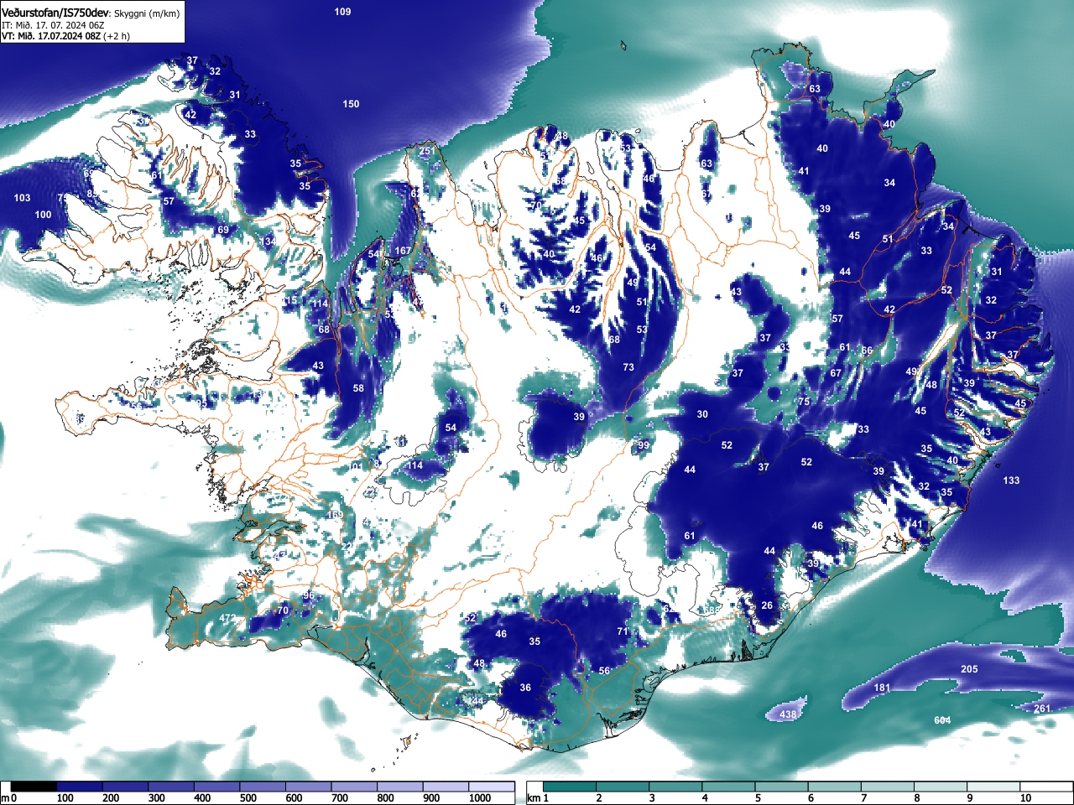The width and height of the screenshot is (1074, 805).
Task: Click the 71 value in south
Action: coord(623,631)
